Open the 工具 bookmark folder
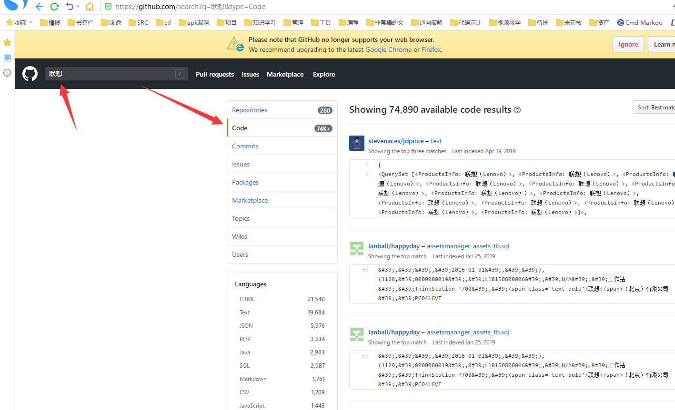Screen dimensions: 675x410 [321, 22]
